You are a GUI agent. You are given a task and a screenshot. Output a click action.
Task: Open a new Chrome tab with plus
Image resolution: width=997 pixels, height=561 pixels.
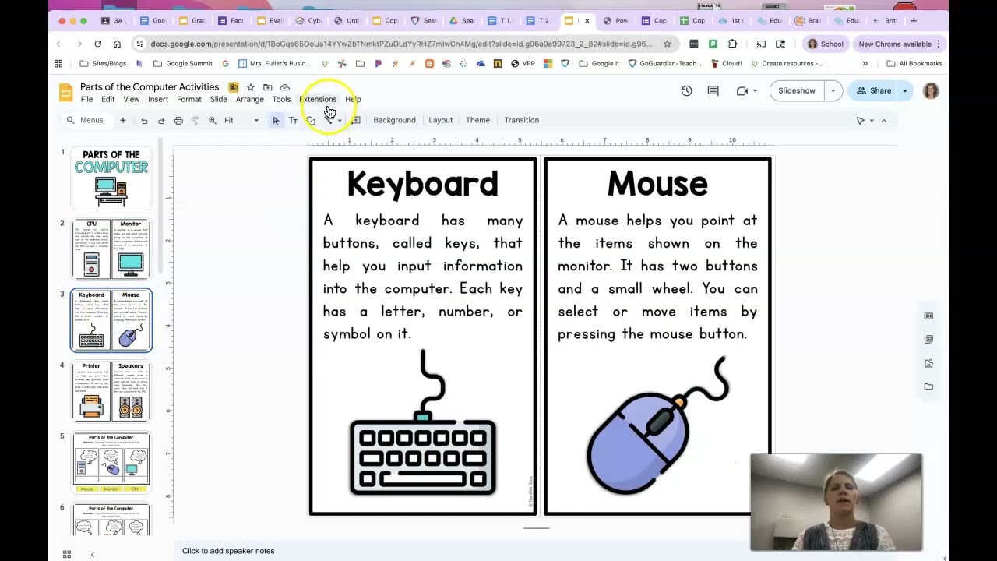(x=914, y=21)
